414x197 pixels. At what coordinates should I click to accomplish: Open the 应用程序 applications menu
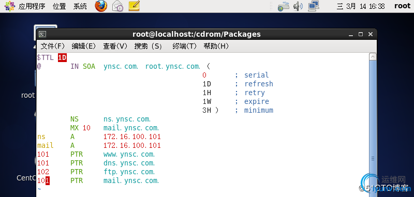(x=32, y=6)
